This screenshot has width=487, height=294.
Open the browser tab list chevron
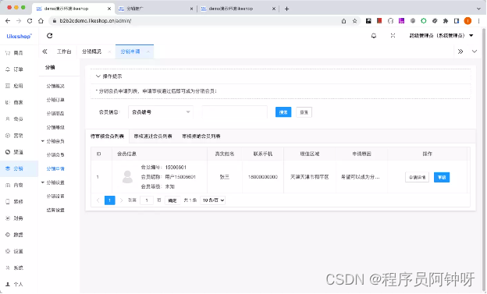[x=478, y=9]
